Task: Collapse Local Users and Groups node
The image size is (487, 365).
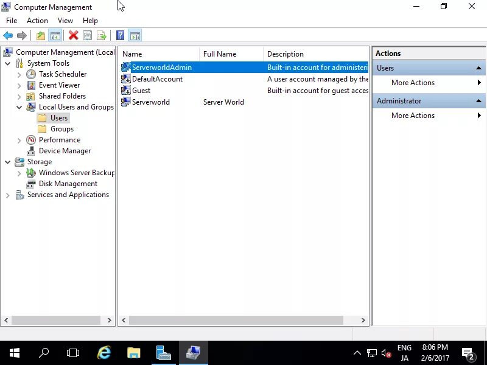Action: click(x=19, y=108)
